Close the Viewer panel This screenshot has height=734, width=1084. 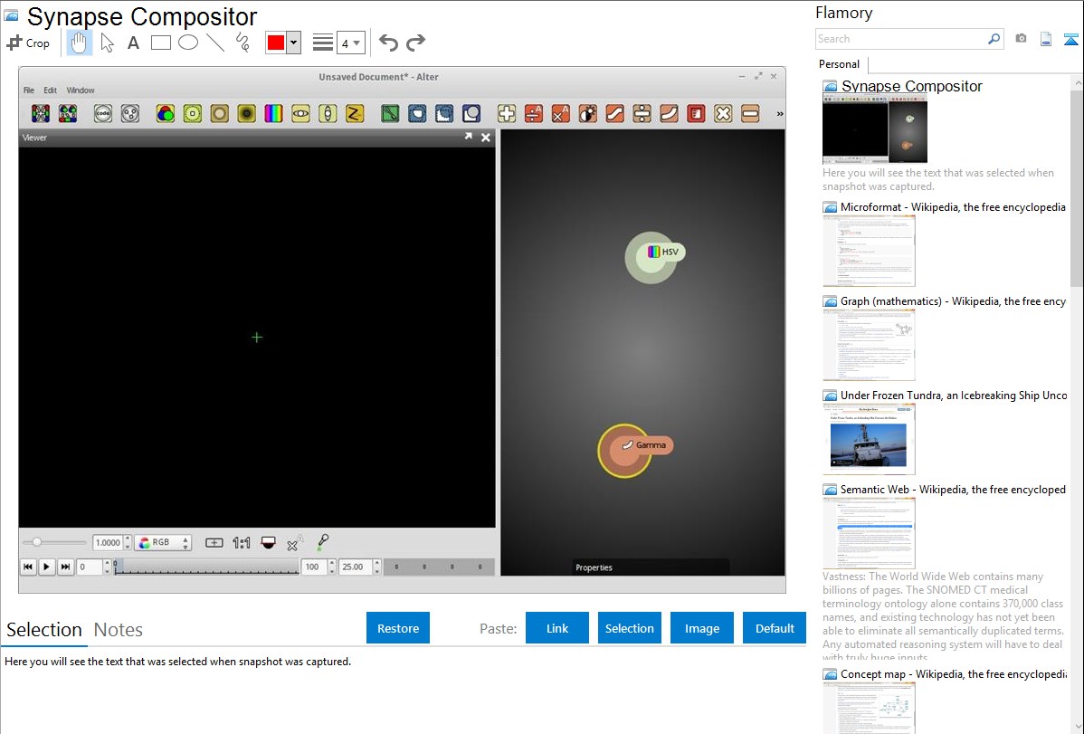[486, 138]
